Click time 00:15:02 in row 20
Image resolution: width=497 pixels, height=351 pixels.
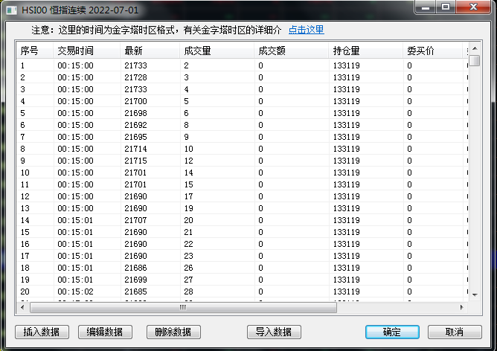(75, 292)
